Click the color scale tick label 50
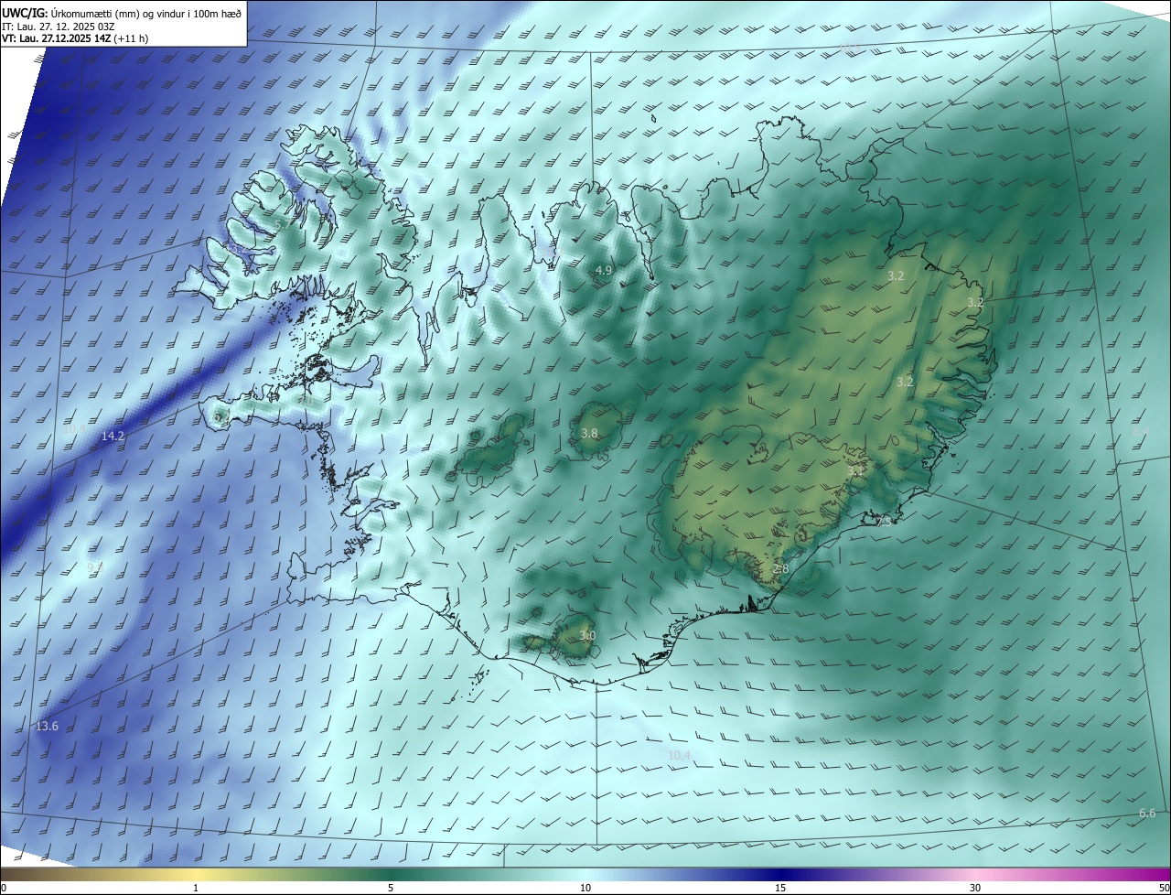The width and height of the screenshot is (1171, 895). [1164, 888]
